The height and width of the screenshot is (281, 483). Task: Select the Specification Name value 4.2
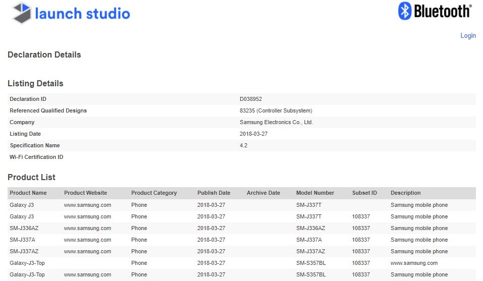(x=243, y=145)
